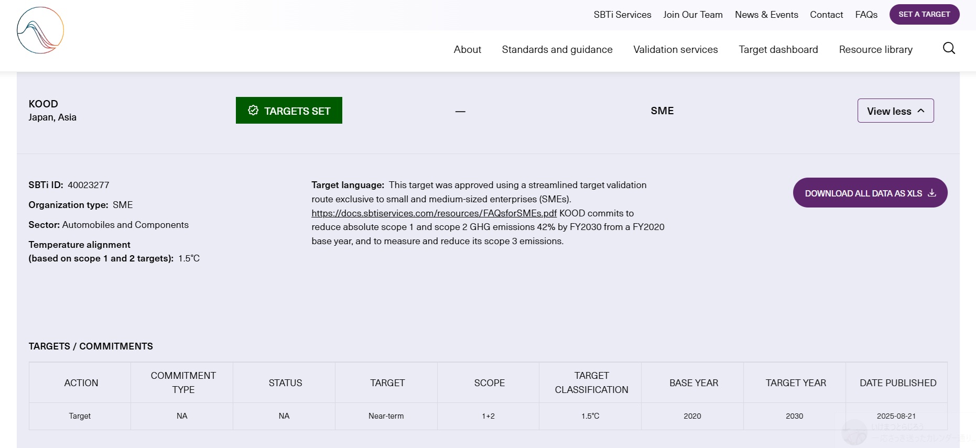Open SBTi Services link
976x448 pixels.
click(x=622, y=15)
